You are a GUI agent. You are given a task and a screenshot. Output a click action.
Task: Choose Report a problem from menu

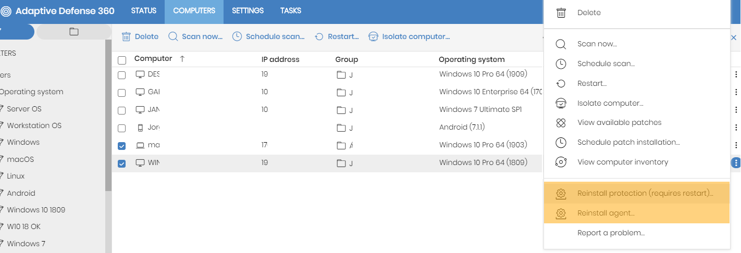tap(636, 233)
